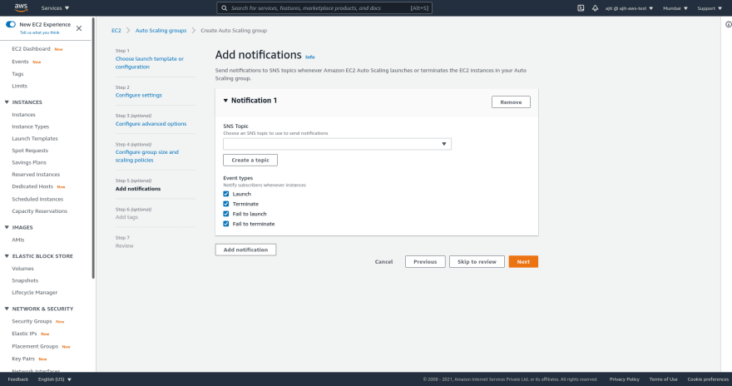This screenshot has height=386, width=732.
Task: Toggle the New EC2 Experience switch
Action: (11, 24)
